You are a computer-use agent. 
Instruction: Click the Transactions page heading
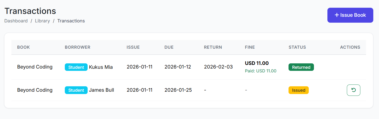[x=30, y=11]
